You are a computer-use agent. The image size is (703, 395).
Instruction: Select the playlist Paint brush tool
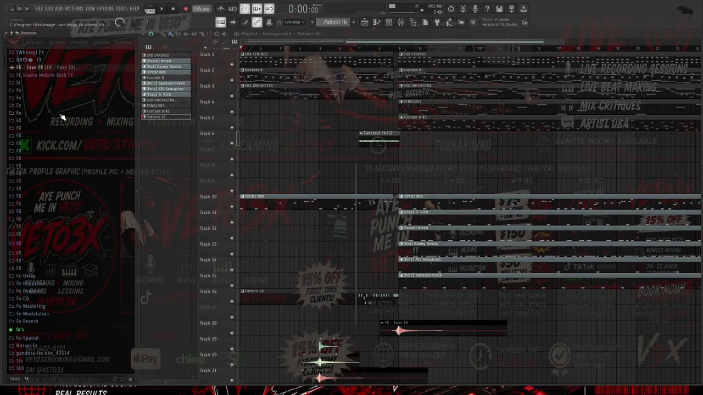coord(171,34)
